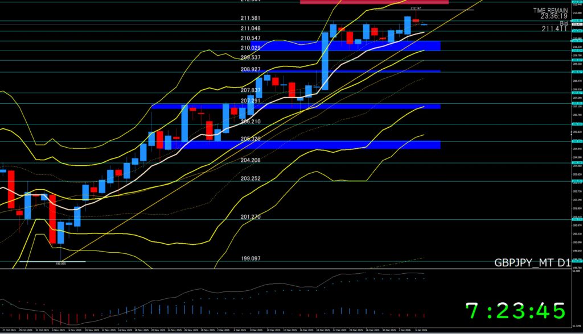583x334 pixels.
Task: Select the 207.291 price level label
Action: 251,101
